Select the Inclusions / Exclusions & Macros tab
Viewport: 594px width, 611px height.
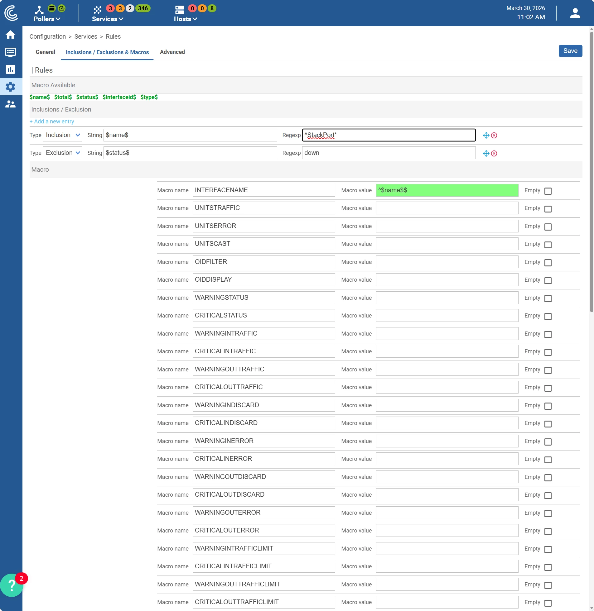(x=107, y=52)
